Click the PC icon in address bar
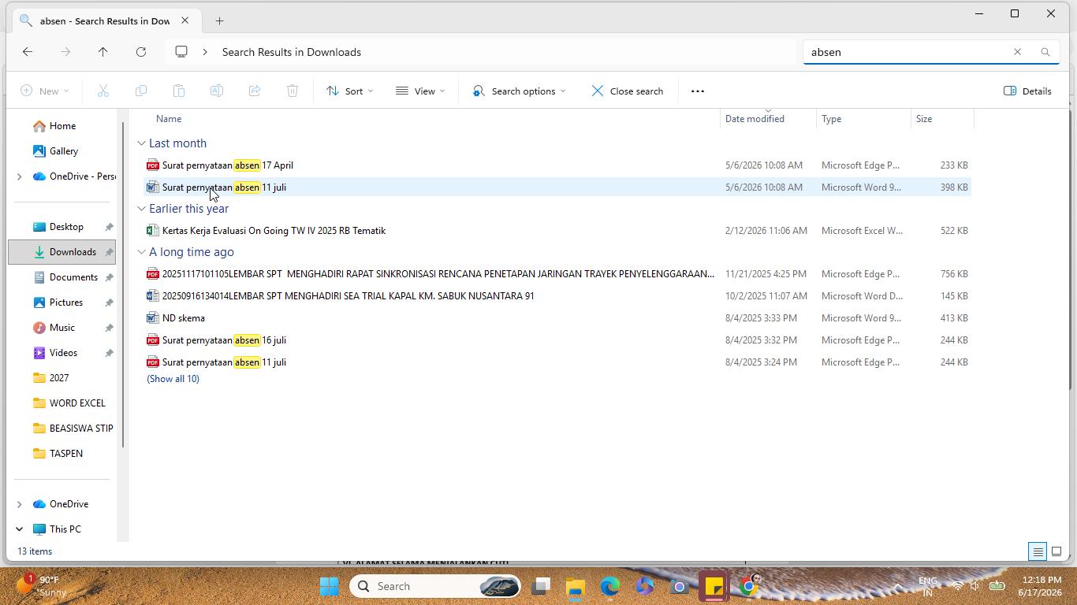 tap(181, 52)
